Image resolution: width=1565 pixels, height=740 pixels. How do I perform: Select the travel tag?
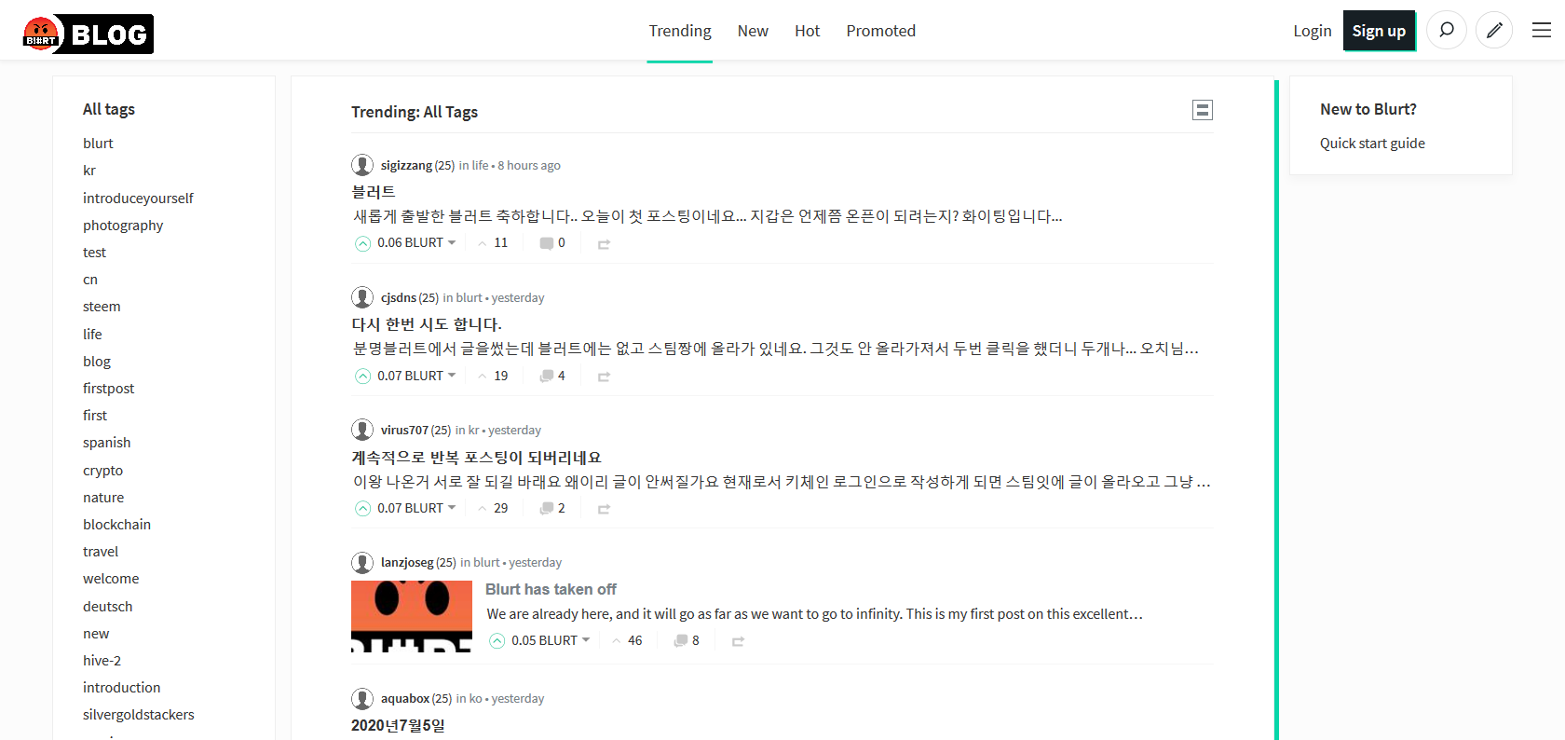click(x=101, y=551)
